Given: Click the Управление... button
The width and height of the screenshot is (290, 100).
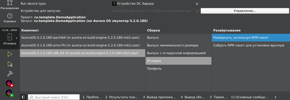Looking at the screenshot, I should click(245, 11).
